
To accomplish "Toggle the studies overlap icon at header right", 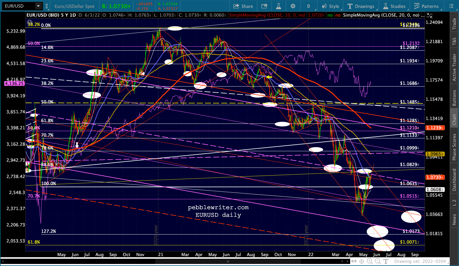I will coord(429,15).
